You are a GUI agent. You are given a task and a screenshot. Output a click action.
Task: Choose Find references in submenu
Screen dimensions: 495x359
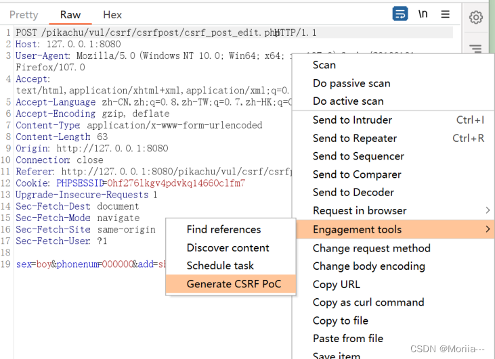(x=231, y=229)
